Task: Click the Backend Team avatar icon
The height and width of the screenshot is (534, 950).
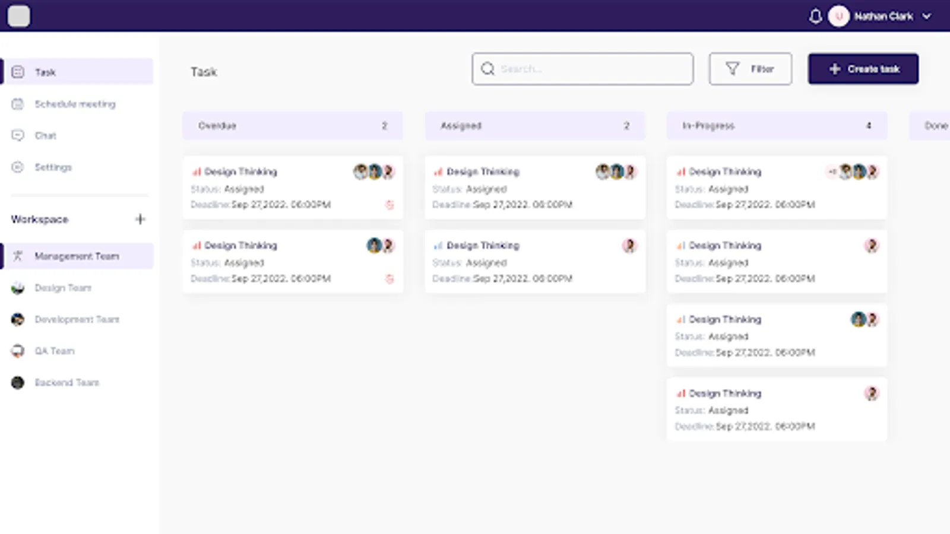Action: [x=18, y=383]
